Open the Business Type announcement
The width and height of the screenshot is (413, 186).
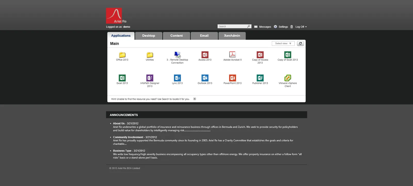pyautogui.click(x=122, y=151)
